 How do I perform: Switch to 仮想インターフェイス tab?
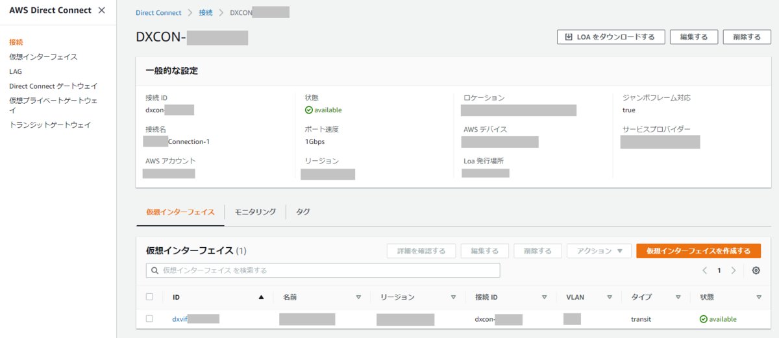[x=180, y=212]
